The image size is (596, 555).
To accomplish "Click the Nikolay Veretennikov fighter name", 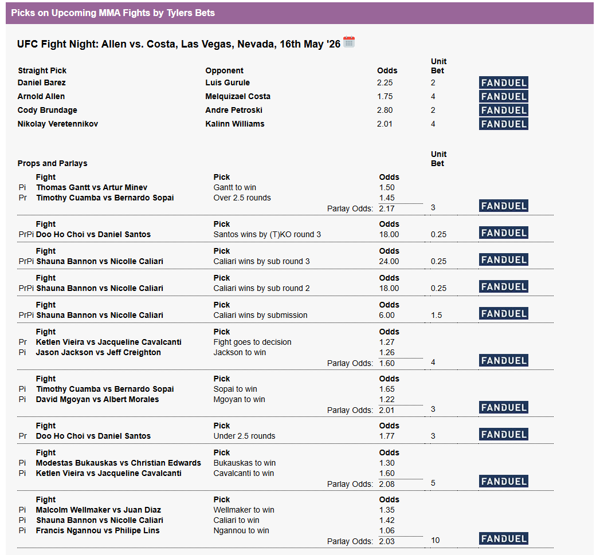I will [x=58, y=124].
